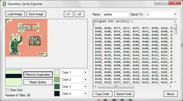Click the Color 2 medium green swatch

[57, 80]
